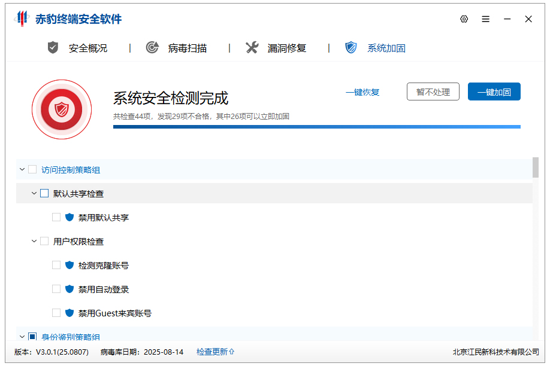
Task: Tick the 禁用默认共享 checkbox
Action: point(56,217)
